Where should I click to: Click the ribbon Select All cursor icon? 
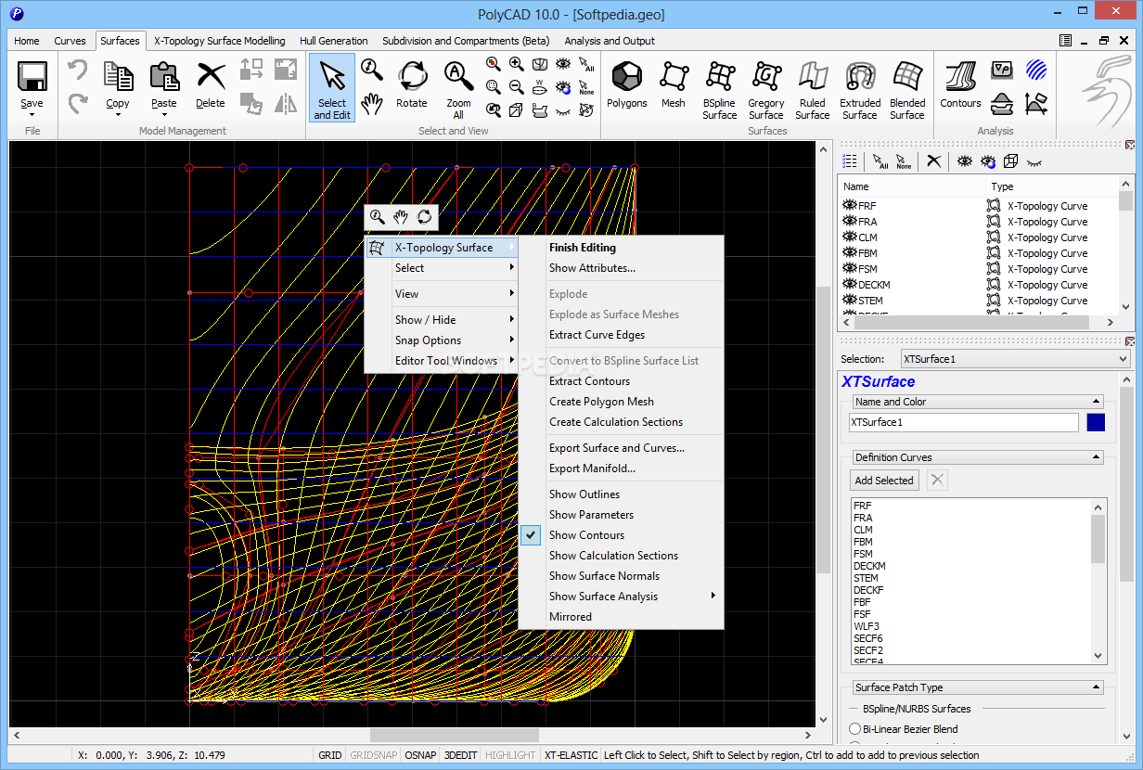coord(586,64)
